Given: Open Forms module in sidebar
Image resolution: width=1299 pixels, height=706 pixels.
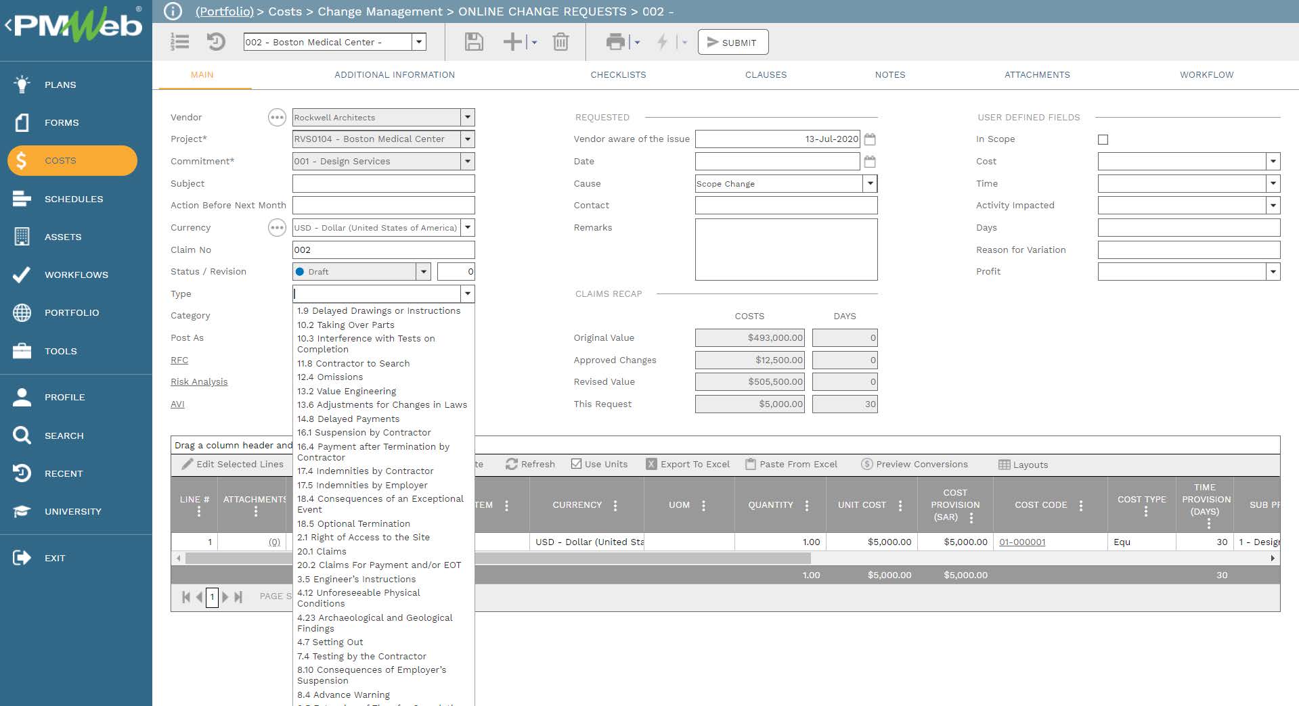Looking at the screenshot, I should pyautogui.click(x=61, y=122).
